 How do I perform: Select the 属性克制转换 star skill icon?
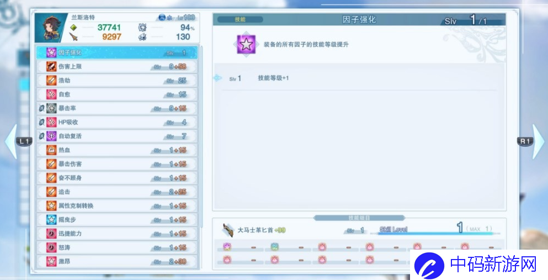pos(51,205)
